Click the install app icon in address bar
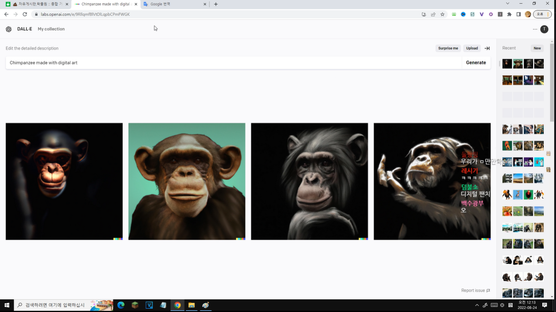 tap(424, 14)
